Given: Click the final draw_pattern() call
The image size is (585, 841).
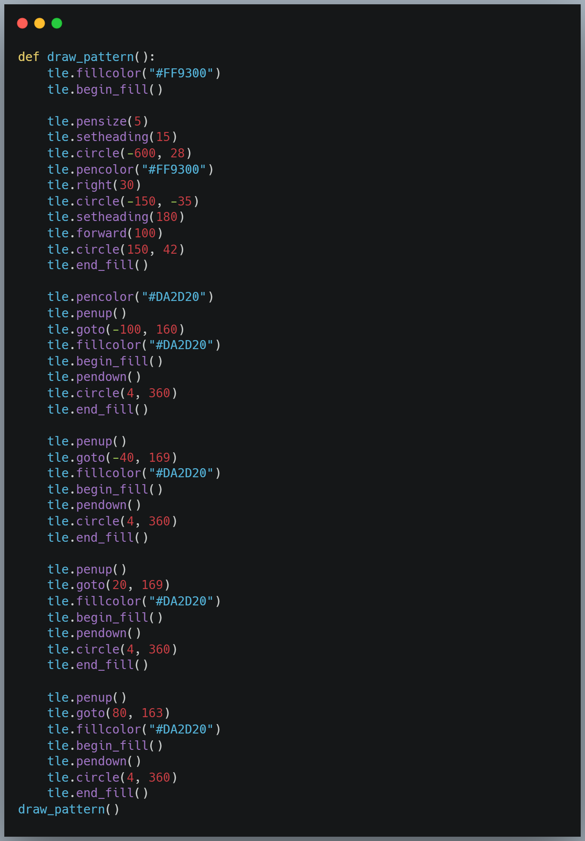Looking at the screenshot, I should pos(69,809).
